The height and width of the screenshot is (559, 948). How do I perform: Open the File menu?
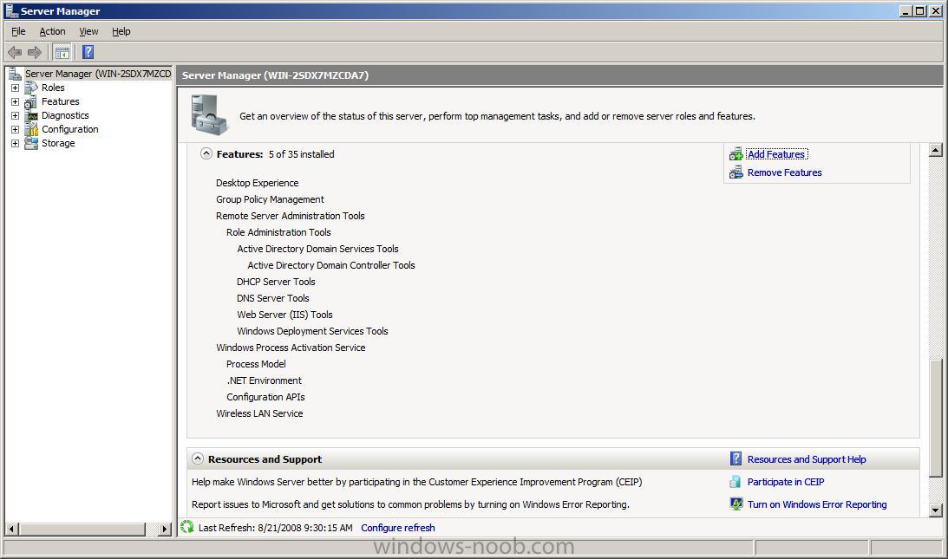(18, 31)
